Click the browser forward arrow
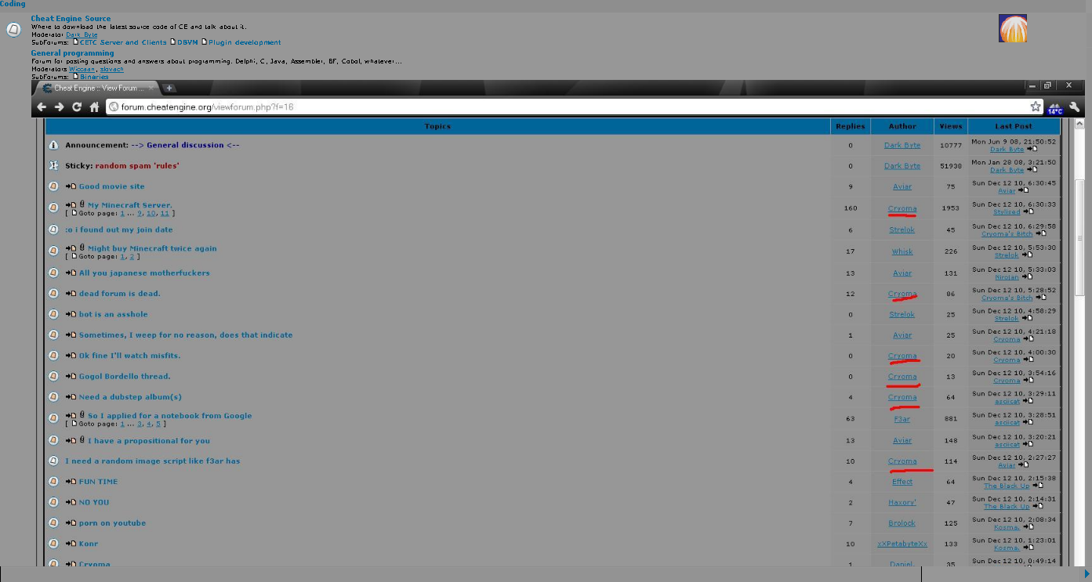The height and width of the screenshot is (582, 1092). click(x=60, y=107)
